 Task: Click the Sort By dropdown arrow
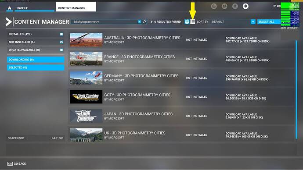pos(253,22)
